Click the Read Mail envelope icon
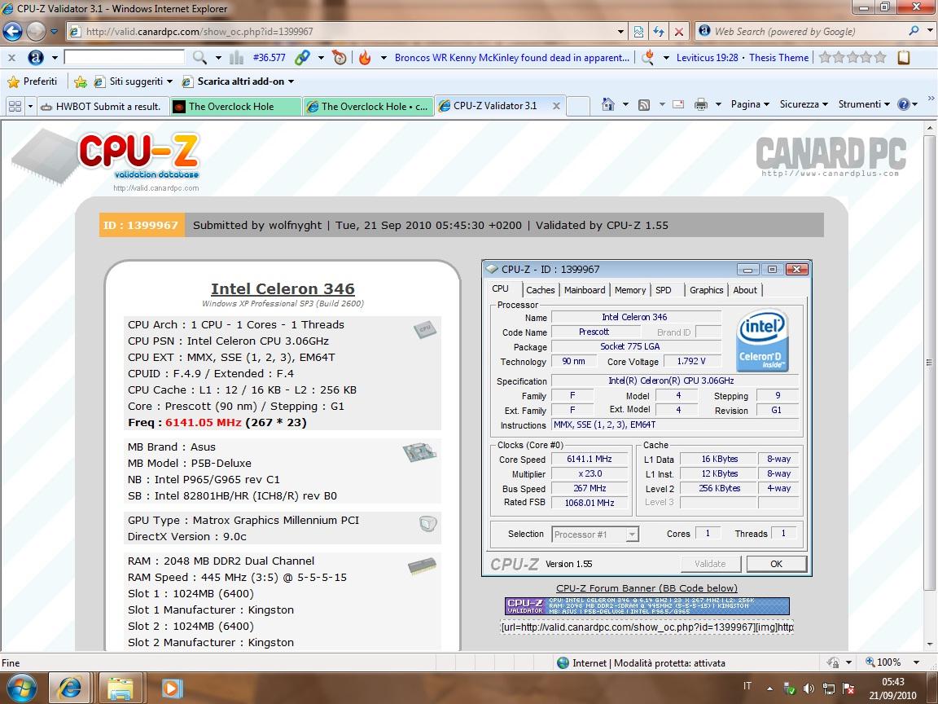Image resolution: width=938 pixels, height=704 pixels. [x=678, y=104]
